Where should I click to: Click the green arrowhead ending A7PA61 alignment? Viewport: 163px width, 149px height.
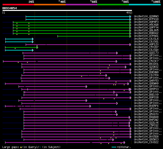130,36
